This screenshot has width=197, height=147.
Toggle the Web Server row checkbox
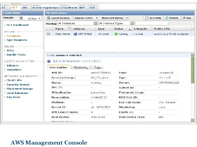48,34
